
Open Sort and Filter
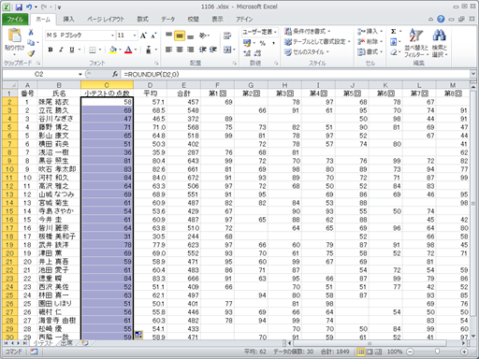click(x=416, y=43)
